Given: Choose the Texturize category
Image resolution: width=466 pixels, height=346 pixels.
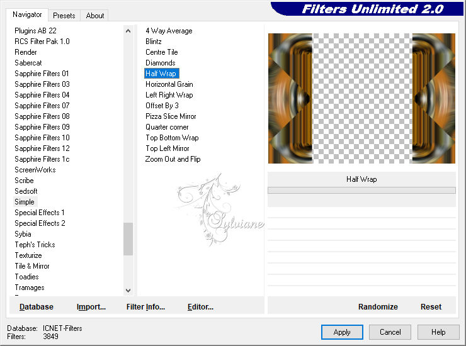Looking at the screenshot, I should (x=28, y=255).
